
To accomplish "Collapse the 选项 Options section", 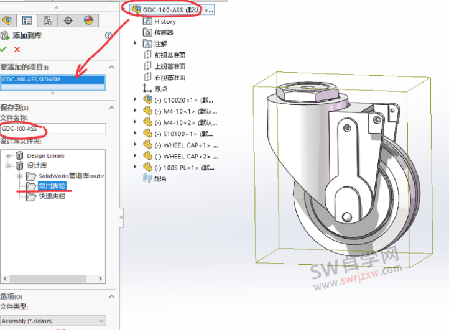I will [x=112, y=296].
